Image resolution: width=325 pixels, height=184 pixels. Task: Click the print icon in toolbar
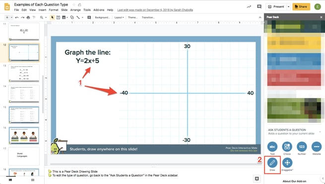[x=28, y=17]
